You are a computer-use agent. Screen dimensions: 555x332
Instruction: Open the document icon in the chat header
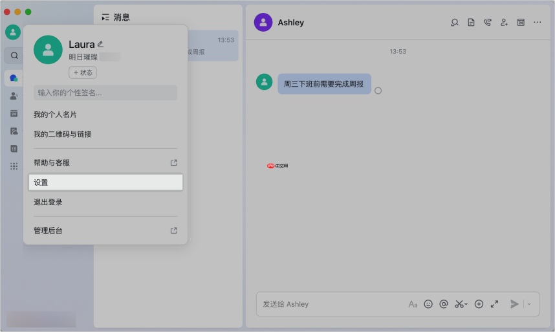471,23
